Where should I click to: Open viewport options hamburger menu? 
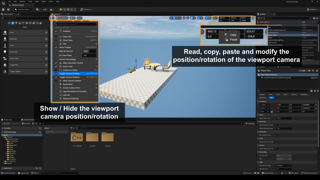[x=53, y=18]
